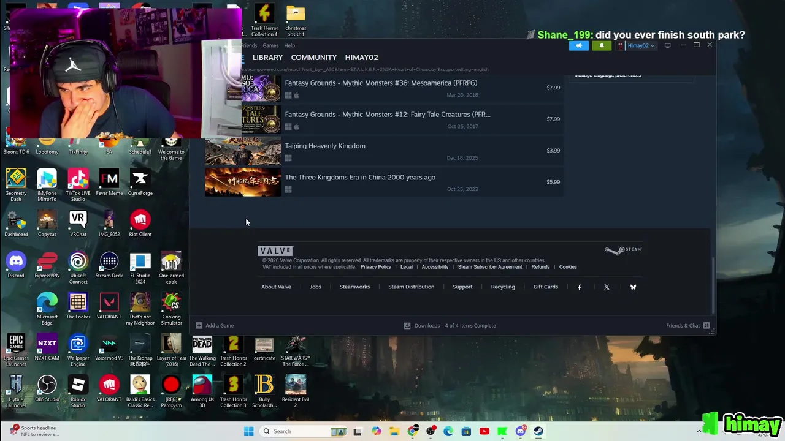Viewport: 785px width, 441px height.
Task: Open File Explorer from the taskbar
Action: coord(394,431)
